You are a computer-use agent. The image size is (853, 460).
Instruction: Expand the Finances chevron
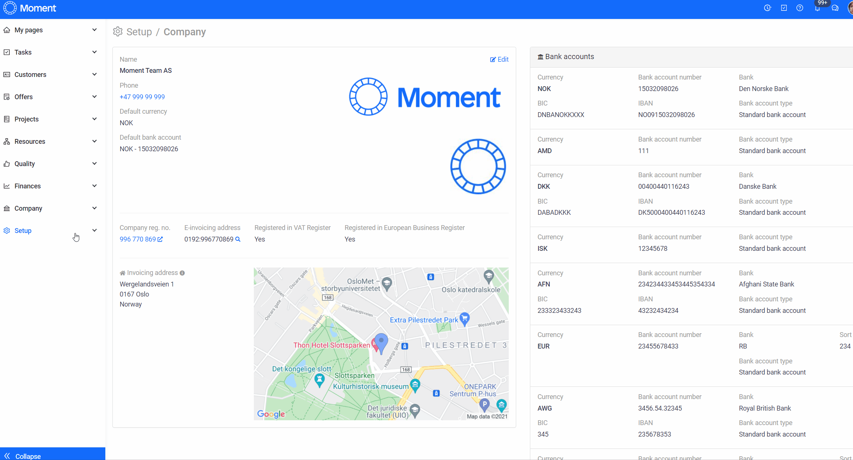click(x=95, y=186)
